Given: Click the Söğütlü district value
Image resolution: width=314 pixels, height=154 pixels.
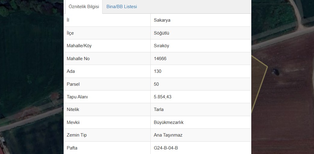Looking at the screenshot, I should tap(162, 33).
